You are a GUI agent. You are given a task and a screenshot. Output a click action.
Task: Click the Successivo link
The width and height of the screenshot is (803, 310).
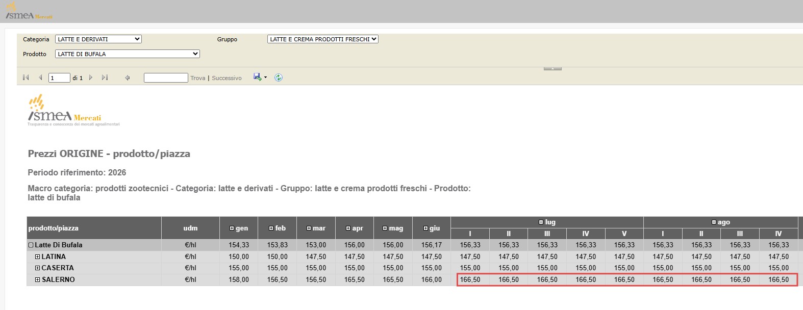227,78
